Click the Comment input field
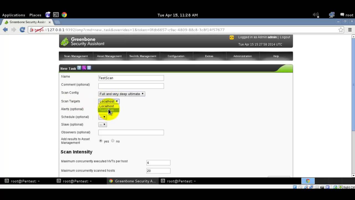355x200 pixels. click(x=131, y=86)
